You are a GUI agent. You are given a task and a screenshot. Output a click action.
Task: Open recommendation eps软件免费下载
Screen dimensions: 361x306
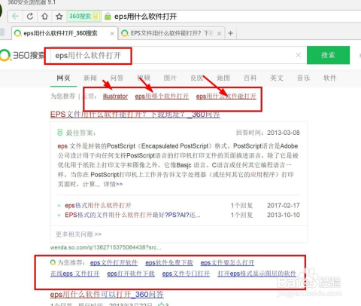[169, 263]
